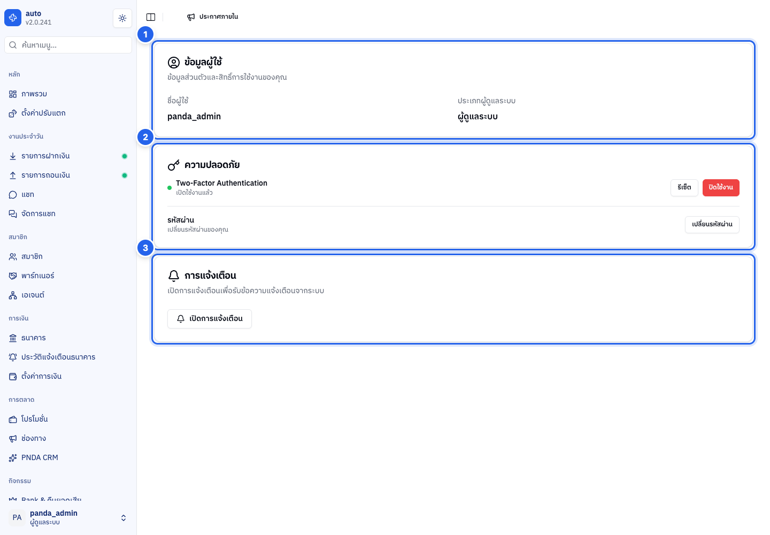
Task: Select the รายการฝากเงิน download icon
Action: tap(13, 156)
